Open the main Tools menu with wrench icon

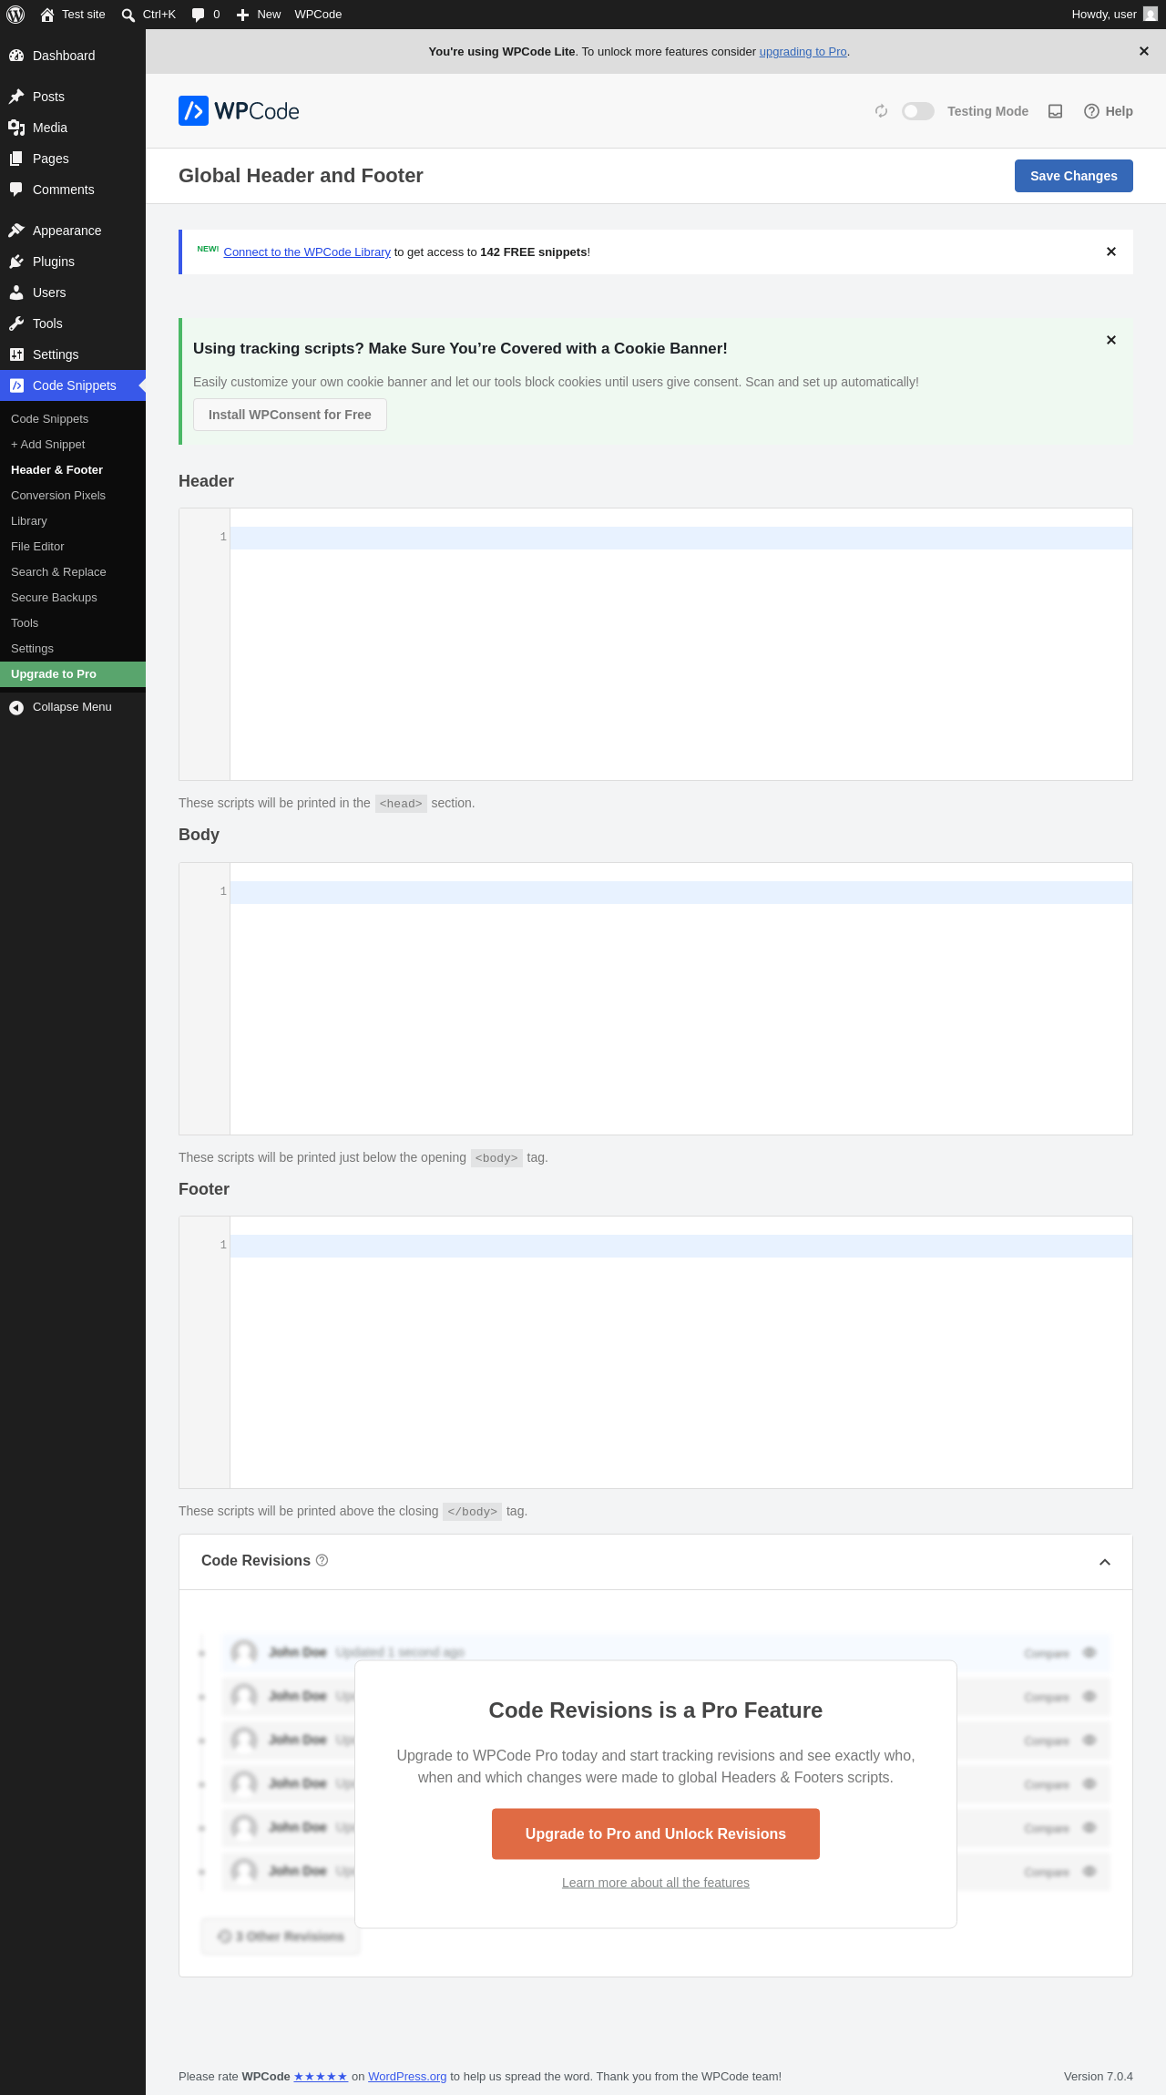73,323
